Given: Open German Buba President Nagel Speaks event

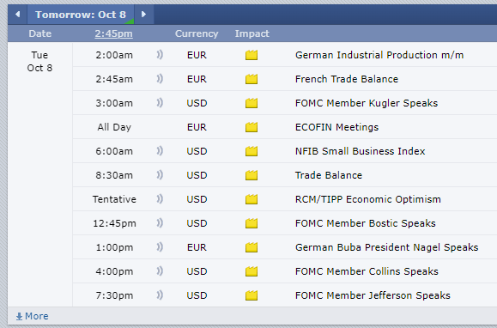Looking at the screenshot, I should pyautogui.click(x=386, y=247).
